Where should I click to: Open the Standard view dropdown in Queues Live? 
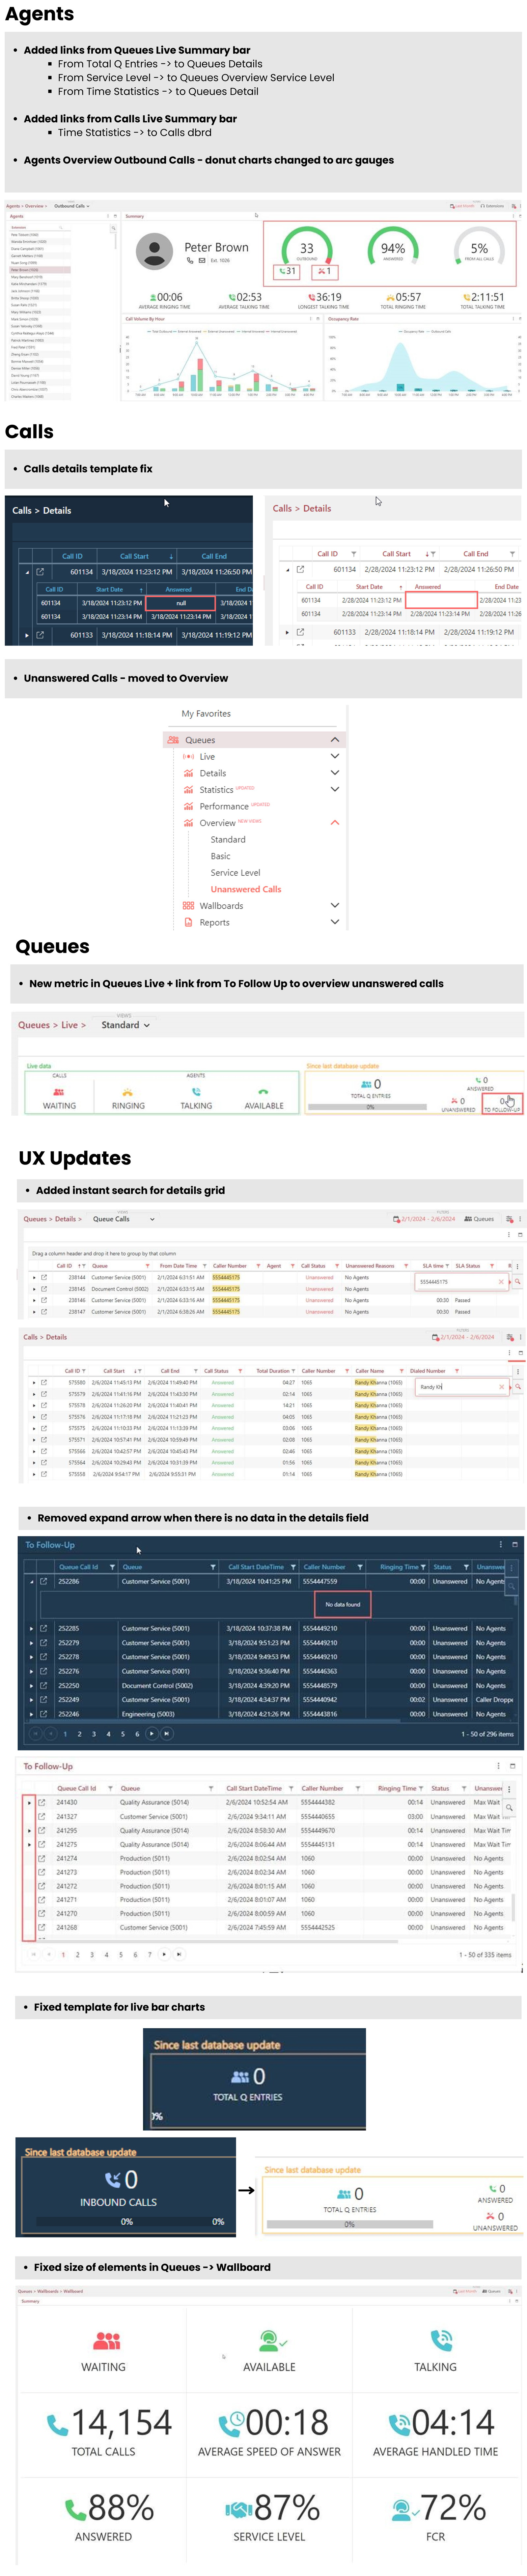(126, 1025)
